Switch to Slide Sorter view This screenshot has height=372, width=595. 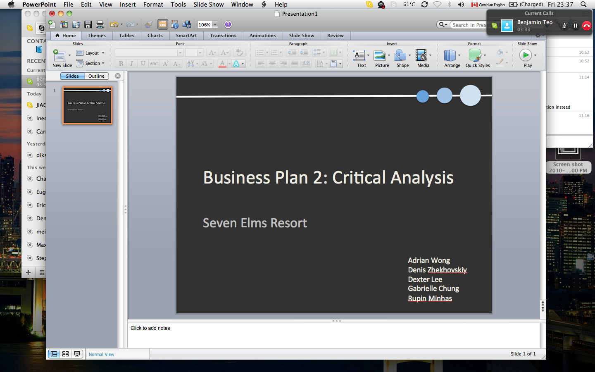pos(65,354)
